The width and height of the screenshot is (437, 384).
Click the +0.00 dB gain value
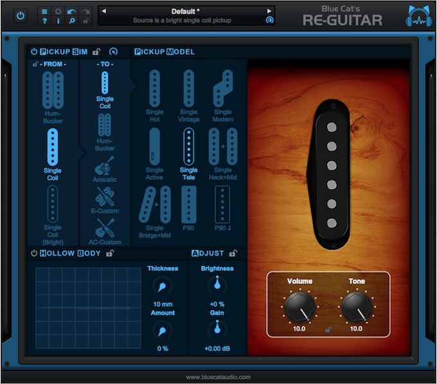click(217, 348)
